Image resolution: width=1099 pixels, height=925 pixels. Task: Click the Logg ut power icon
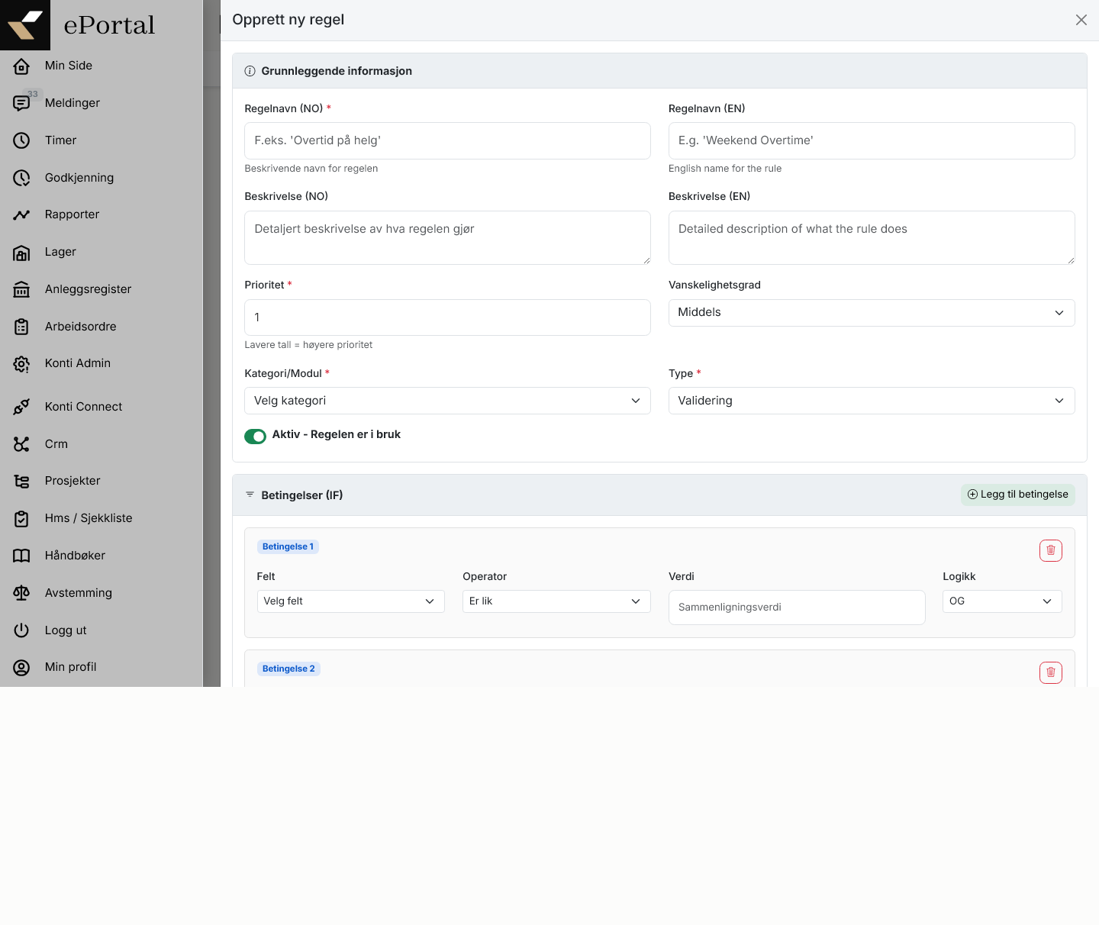21,630
